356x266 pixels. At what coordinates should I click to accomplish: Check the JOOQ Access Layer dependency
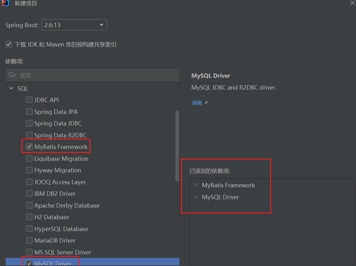(x=29, y=182)
